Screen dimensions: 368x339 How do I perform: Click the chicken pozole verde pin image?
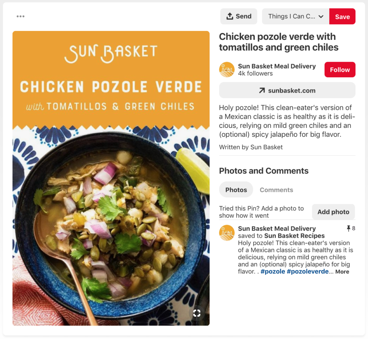point(111,178)
